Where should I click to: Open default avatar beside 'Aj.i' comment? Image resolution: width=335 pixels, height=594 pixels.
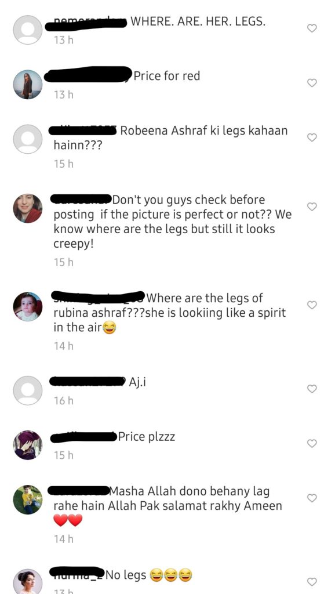tap(28, 390)
